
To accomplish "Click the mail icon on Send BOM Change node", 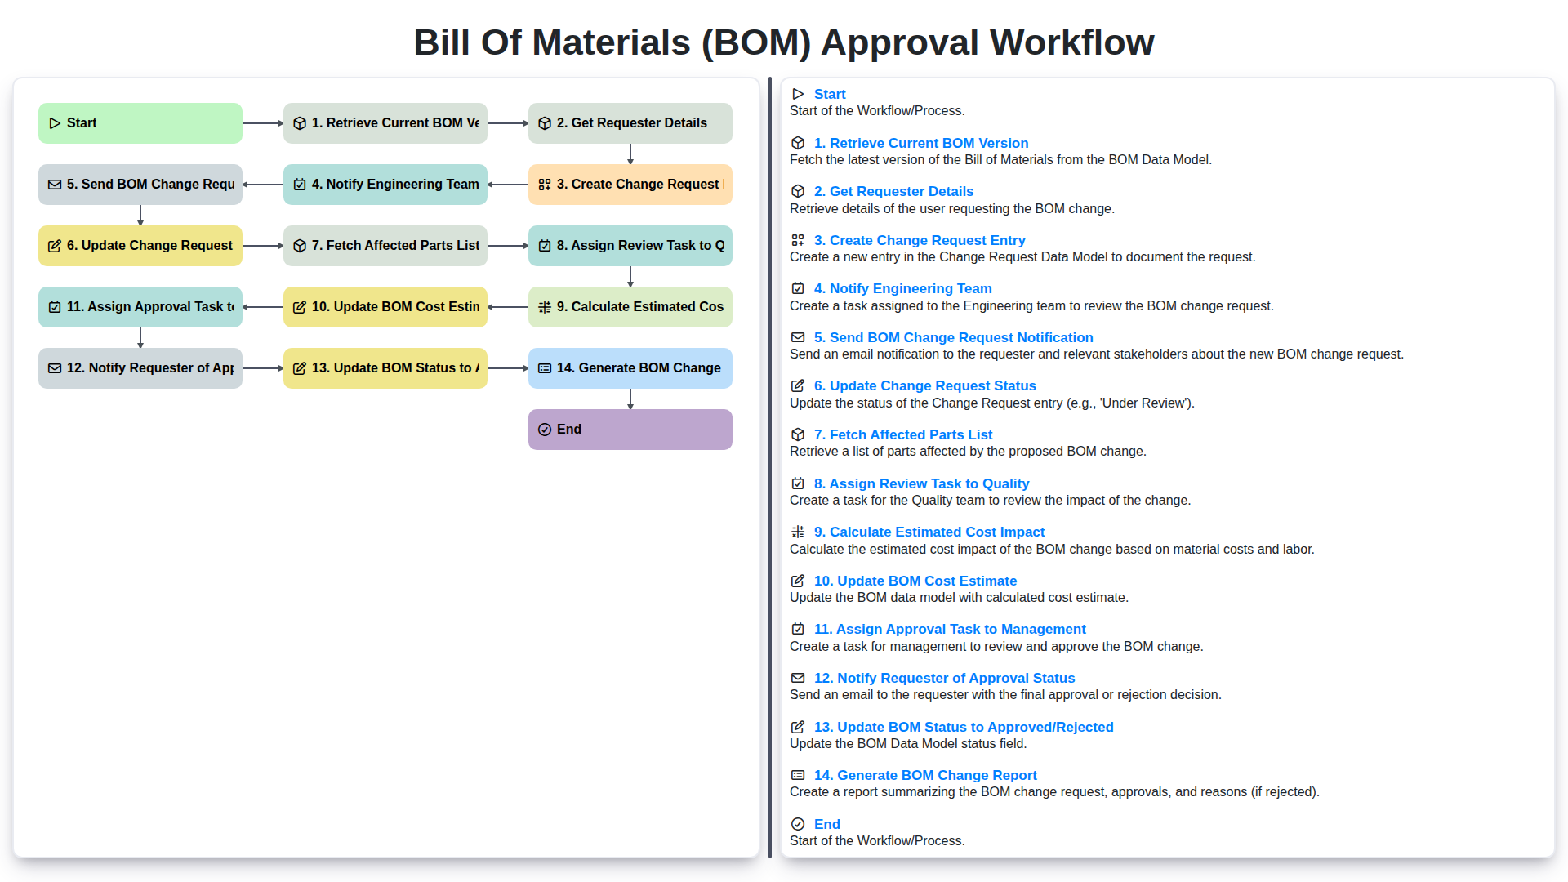I will click(55, 184).
